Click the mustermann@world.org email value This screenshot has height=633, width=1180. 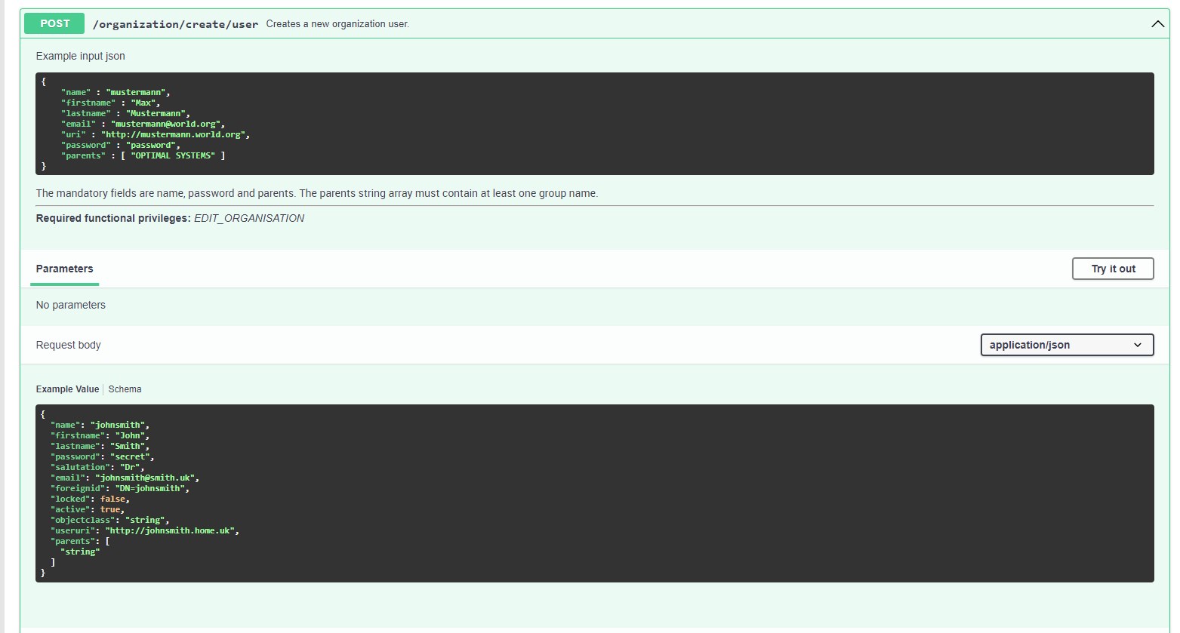click(168, 124)
